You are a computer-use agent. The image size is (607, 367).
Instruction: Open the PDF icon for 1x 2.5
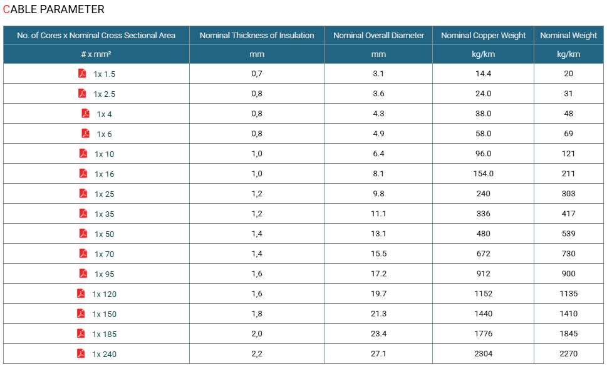82,94
